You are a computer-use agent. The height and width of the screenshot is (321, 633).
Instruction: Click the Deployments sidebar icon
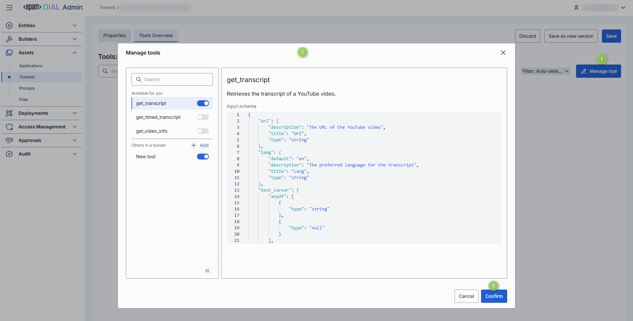click(x=9, y=113)
